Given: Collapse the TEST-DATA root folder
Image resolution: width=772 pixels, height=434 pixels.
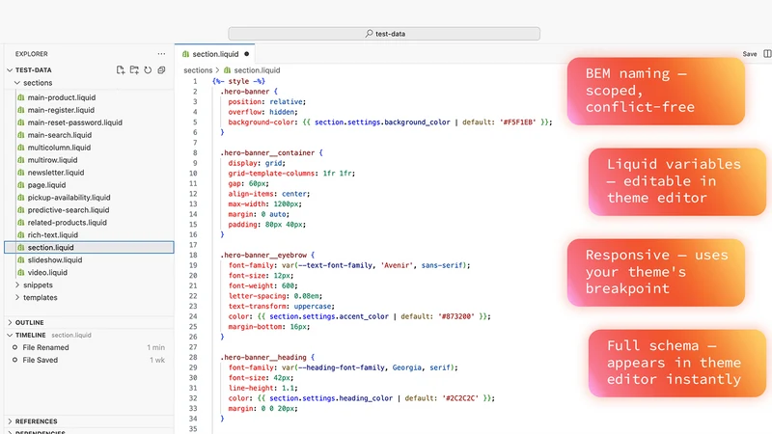Looking at the screenshot, I should [x=10, y=69].
